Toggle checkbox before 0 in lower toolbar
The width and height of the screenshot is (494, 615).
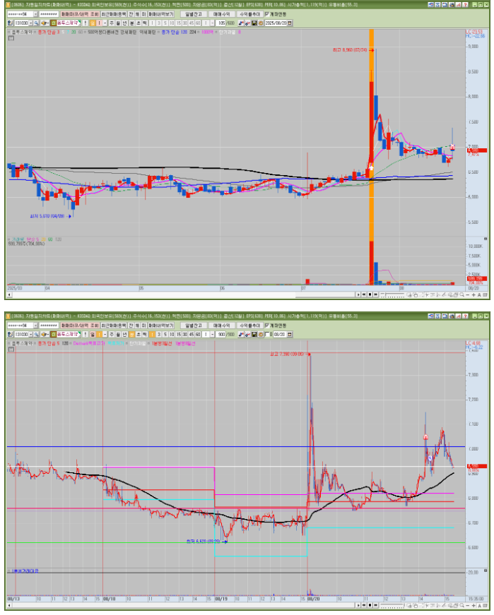267,335
